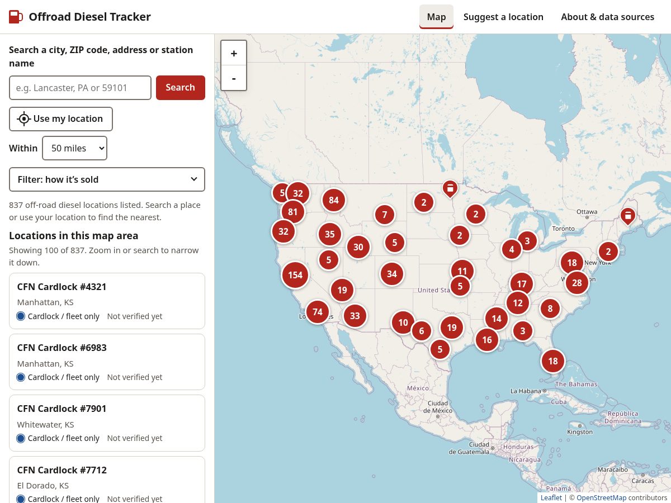Open the cluster marker labeled 6
The image size is (671, 503).
click(422, 331)
